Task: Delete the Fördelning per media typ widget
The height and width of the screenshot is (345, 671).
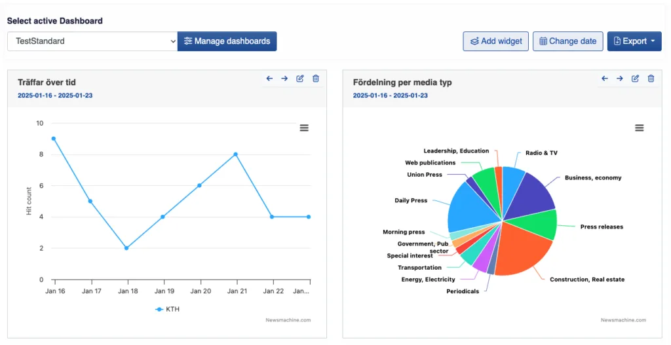Action: (x=651, y=79)
